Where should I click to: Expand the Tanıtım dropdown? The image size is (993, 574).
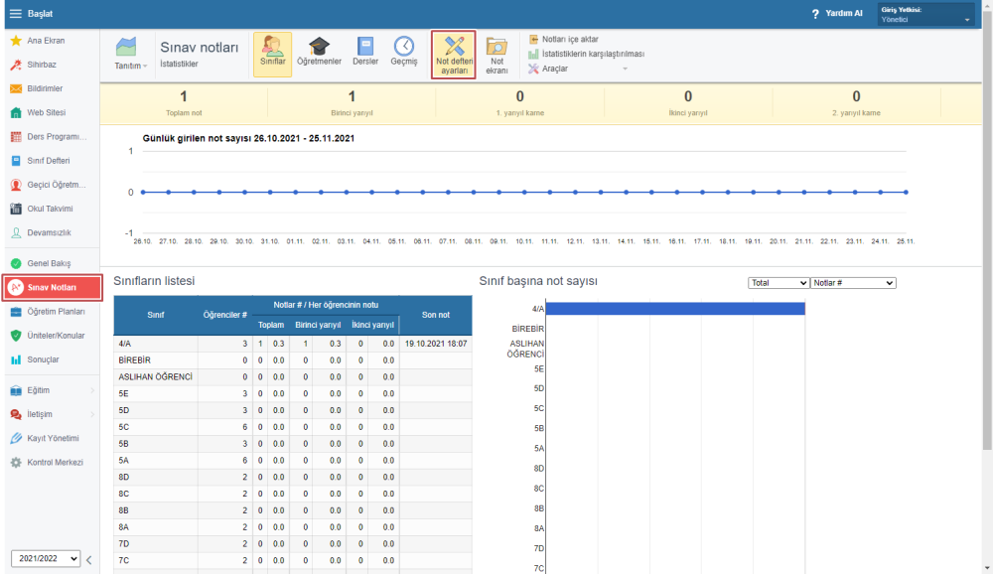129,66
